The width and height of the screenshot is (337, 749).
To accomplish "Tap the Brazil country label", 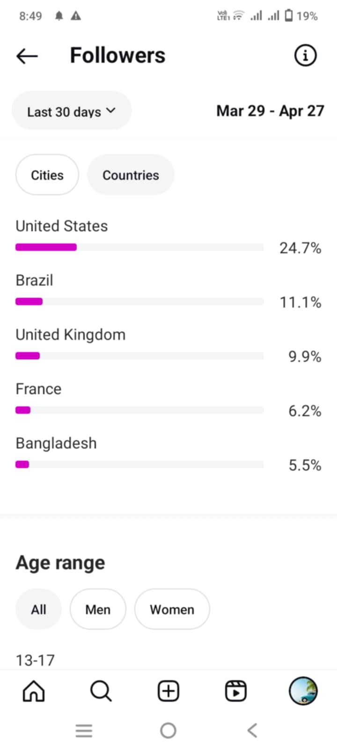I will click(34, 280).
